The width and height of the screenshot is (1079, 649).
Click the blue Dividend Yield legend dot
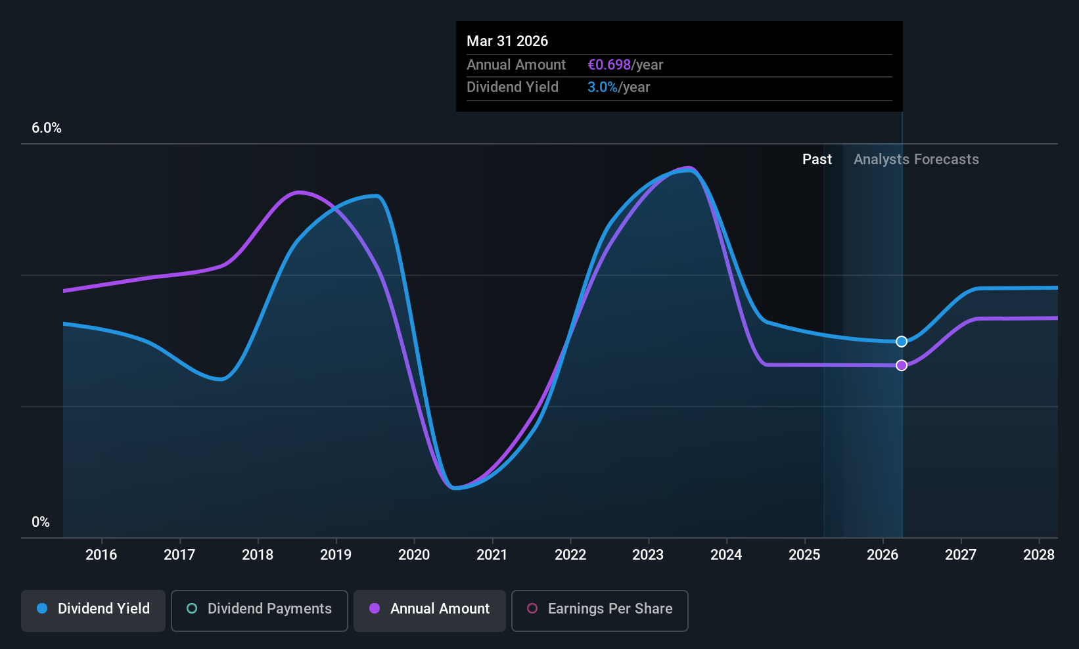(42, 608)
